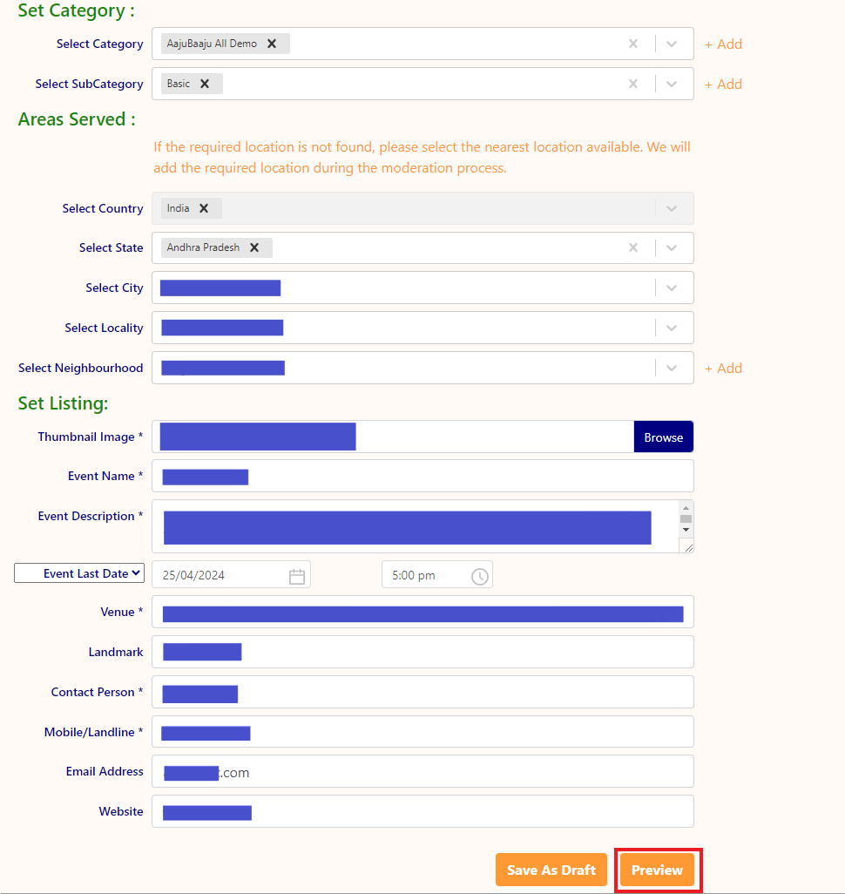This screenshot has height=894, width=845.
Task: Expand the Select Neighbourhood dropdown arrow
Action: pos(672,368)
